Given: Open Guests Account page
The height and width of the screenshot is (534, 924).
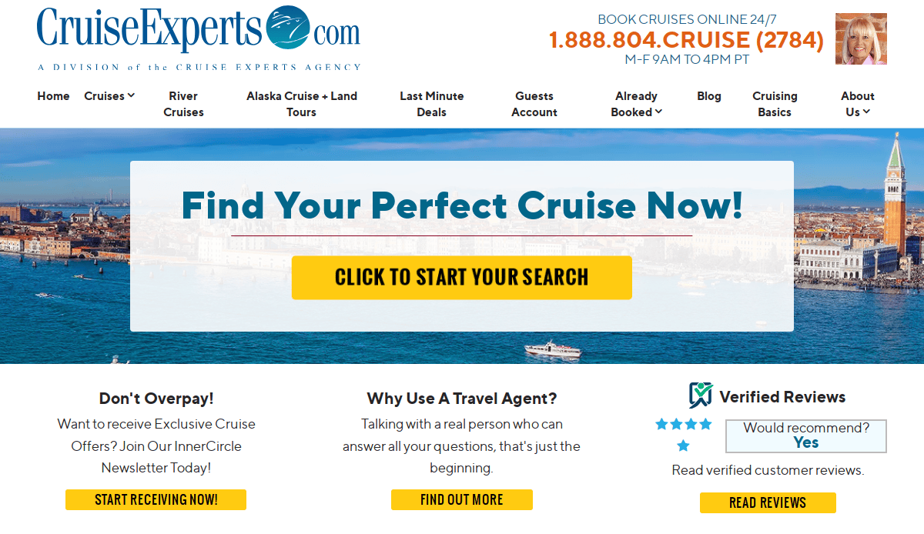Looking at the screenshot, I should coord(534,104).
